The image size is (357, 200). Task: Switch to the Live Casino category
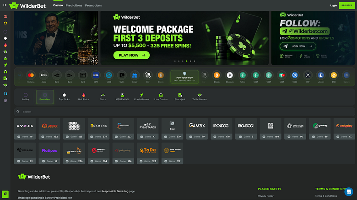click(161, 97)
